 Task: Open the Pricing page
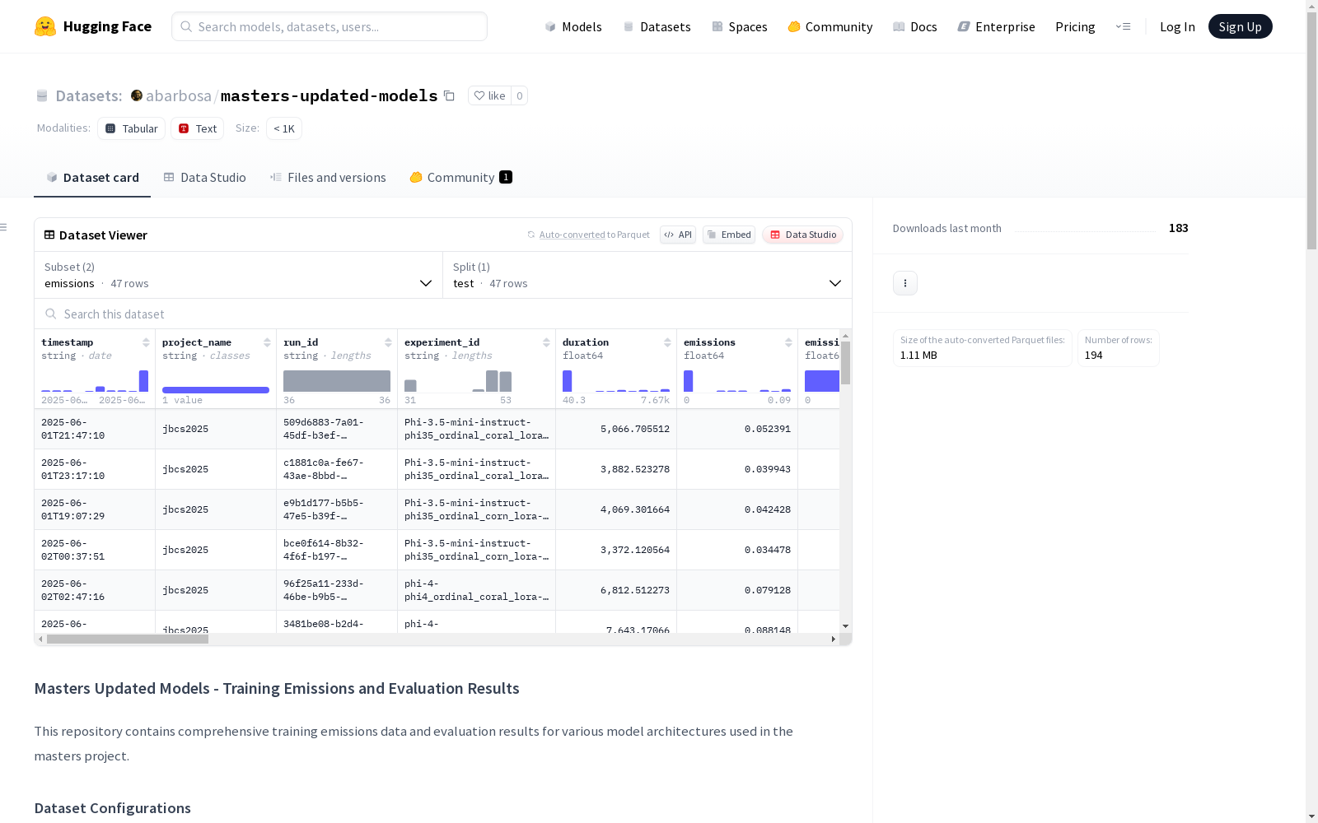click(x=1075, y=26)
